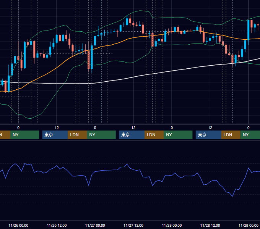Select the NY session bar starting near 11/27 00:00

(x=101, y=135)
